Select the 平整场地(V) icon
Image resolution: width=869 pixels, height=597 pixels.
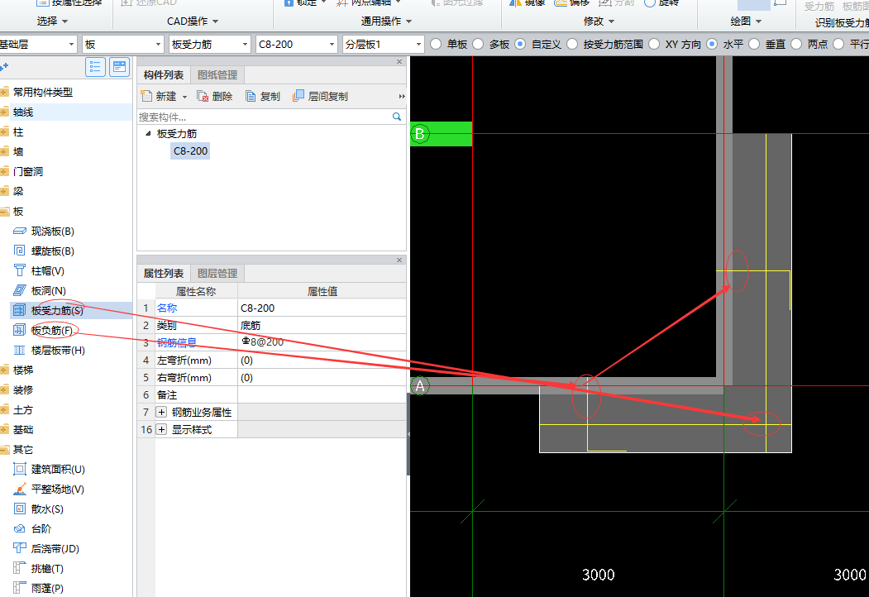pos(19,489)
